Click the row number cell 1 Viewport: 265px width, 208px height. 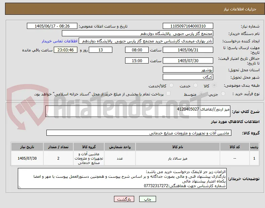[x=254, y=158]
